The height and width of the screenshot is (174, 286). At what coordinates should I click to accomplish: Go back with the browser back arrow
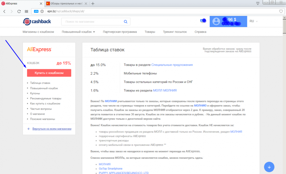(4, 11)
